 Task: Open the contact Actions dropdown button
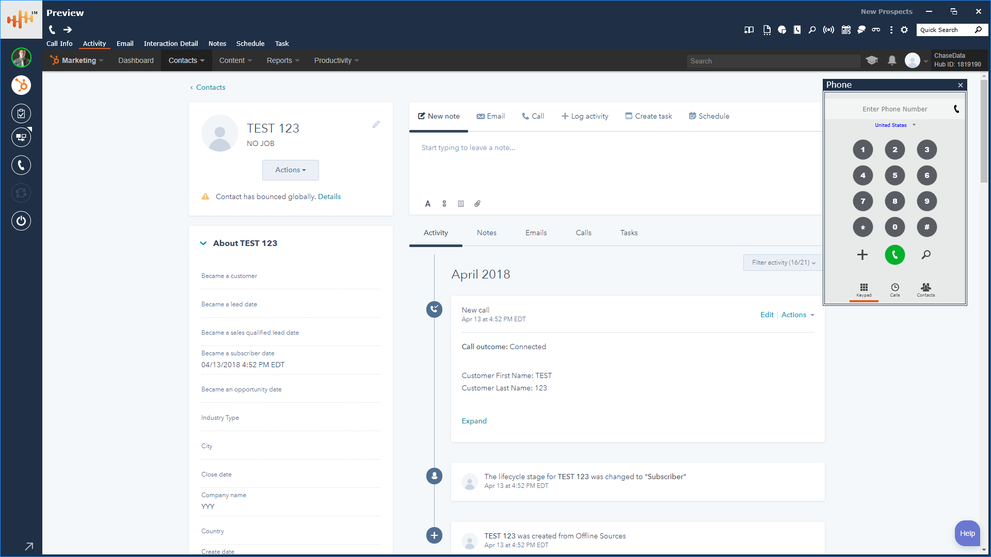point(290,170)
